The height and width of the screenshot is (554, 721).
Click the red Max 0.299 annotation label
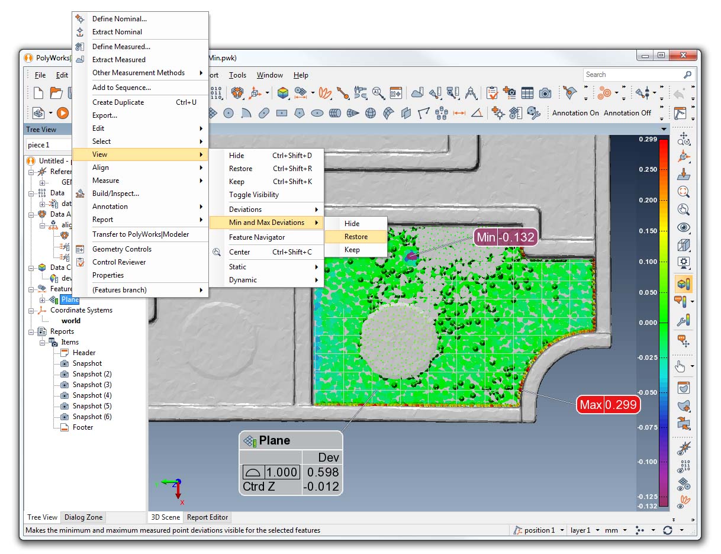tap(609, 405)
